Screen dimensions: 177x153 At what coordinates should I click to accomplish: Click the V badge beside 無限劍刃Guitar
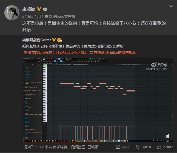[54, 40]
